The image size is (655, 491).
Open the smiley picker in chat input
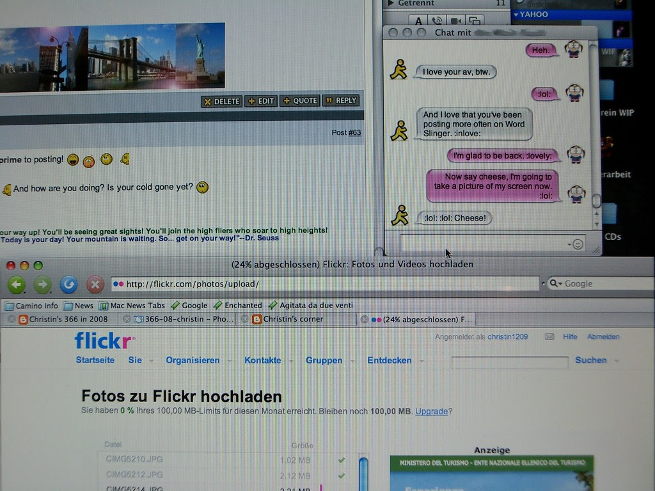pos(578,244)
